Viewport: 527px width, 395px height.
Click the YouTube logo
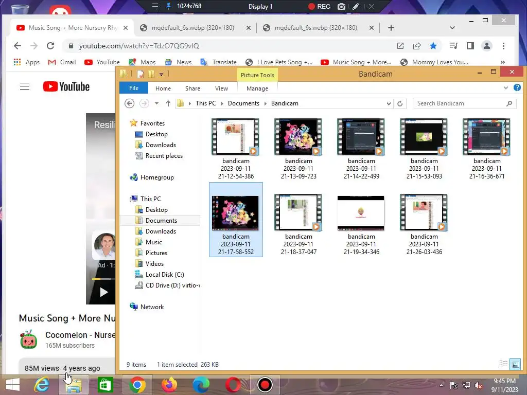click(66, 86)
